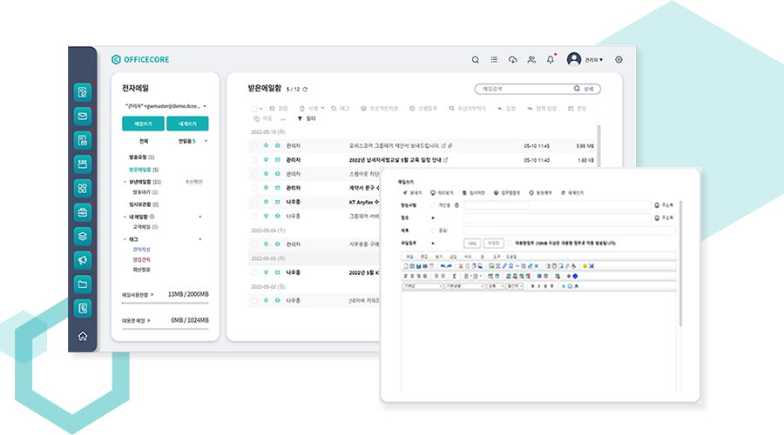Toggle the select-all mails checkbox

pyautogui.click(x=254, y=109)
